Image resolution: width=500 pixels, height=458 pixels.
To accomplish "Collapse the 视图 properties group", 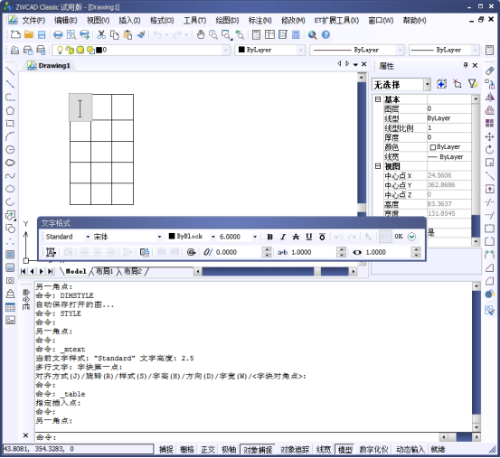I will pyautogui.click(x=378, y=166).
